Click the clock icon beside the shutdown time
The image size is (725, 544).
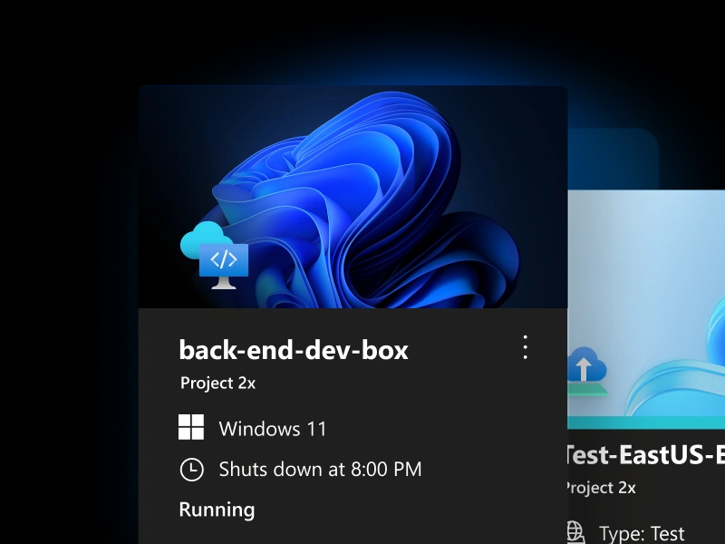[x=191, y=470]
